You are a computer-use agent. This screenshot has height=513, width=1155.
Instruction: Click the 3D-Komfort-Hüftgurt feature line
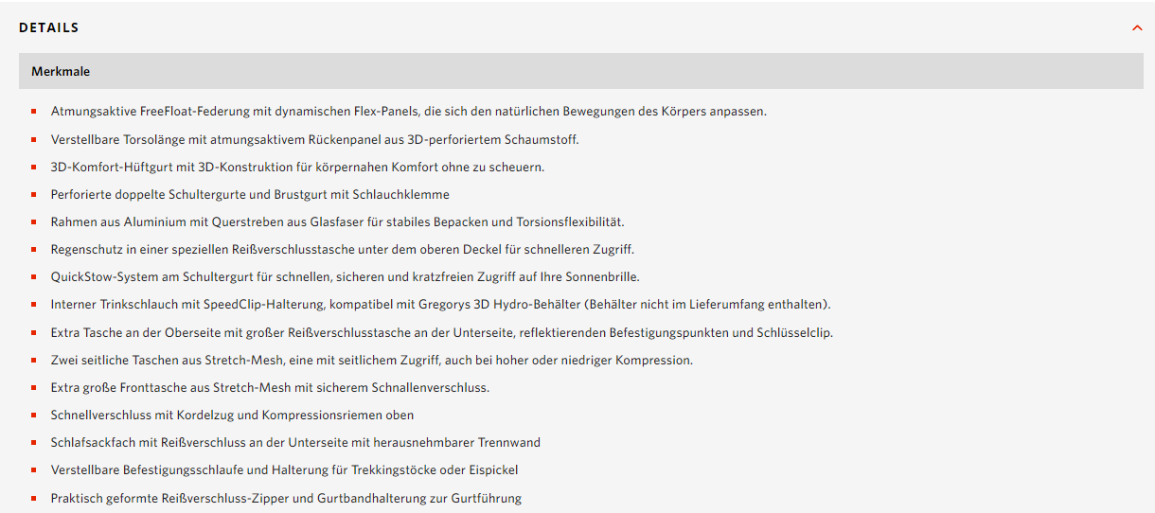tap(297, 167)
